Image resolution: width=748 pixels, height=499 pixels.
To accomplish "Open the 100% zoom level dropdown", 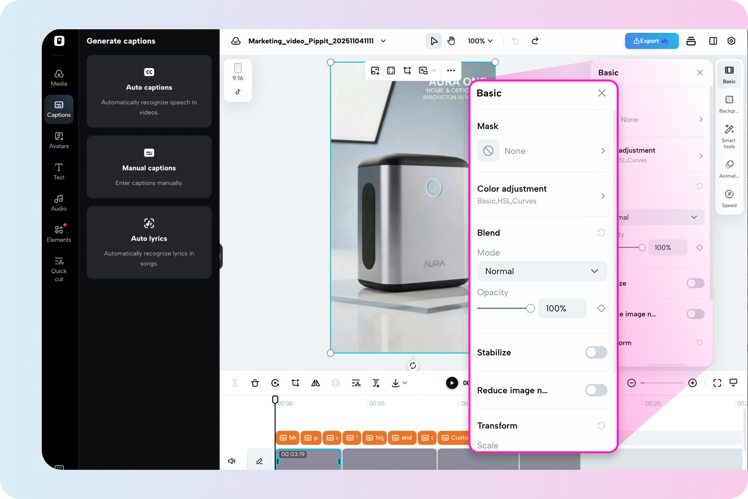I will (x=479, y=41).
